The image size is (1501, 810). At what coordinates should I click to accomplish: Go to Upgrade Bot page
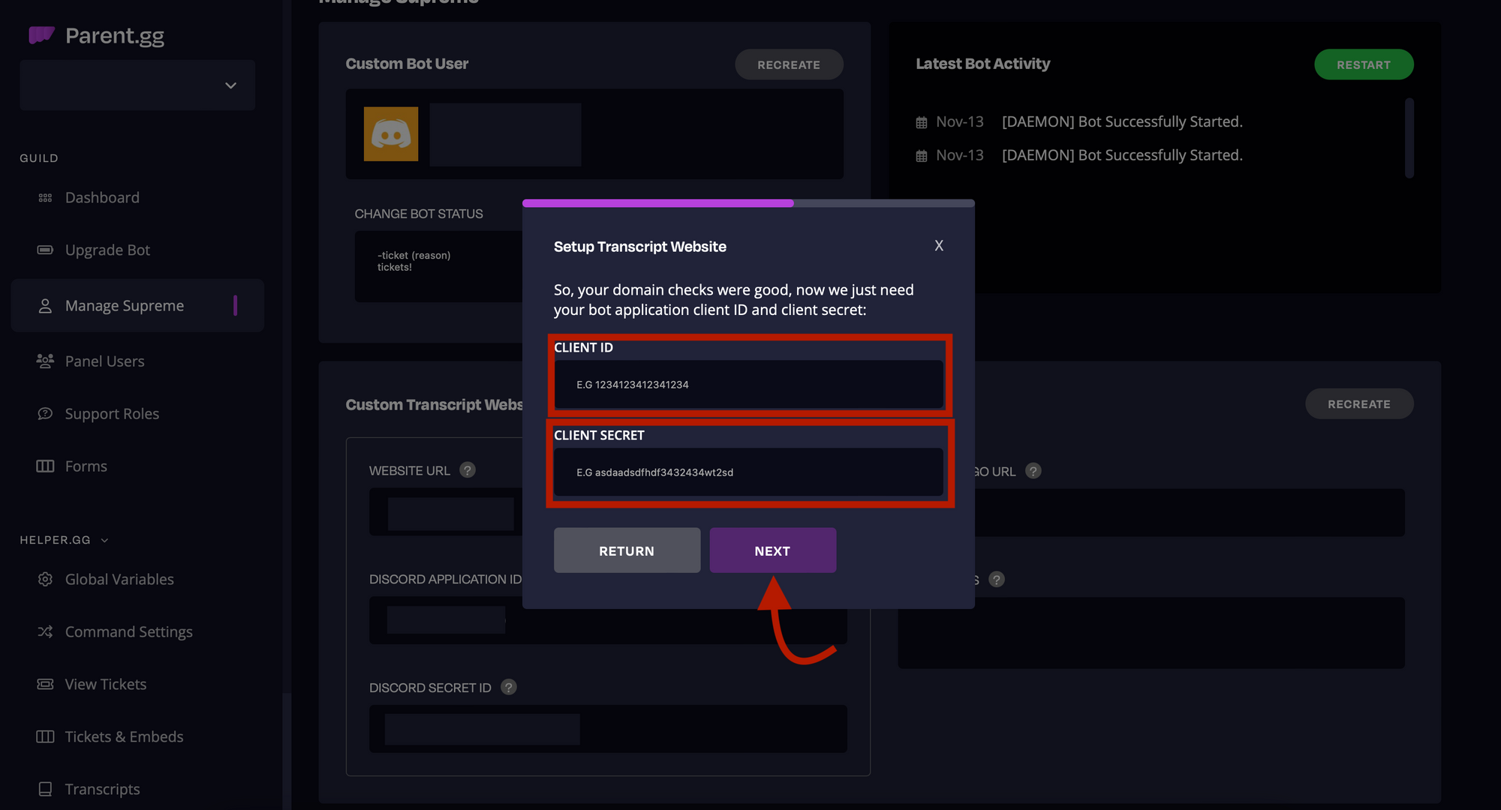tap(107, 250)
